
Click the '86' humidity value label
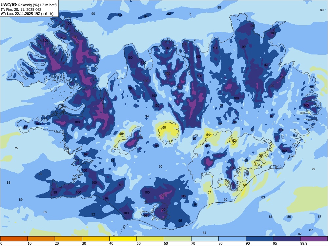(x=289, y=217)
